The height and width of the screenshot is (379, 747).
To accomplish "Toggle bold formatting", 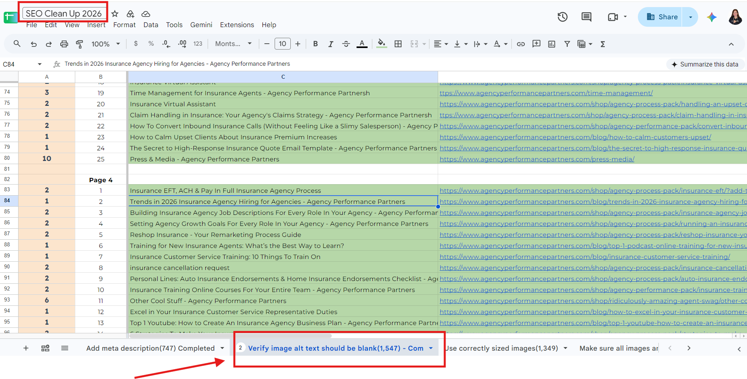I will coord(315,44).
